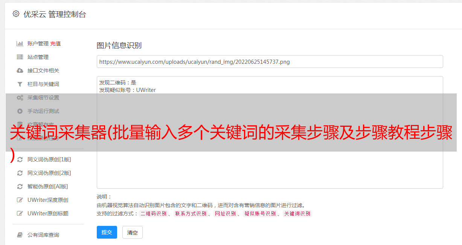Click the red 充值 recharge link
This screenshot has width=462, height=245.
(55, 44)
